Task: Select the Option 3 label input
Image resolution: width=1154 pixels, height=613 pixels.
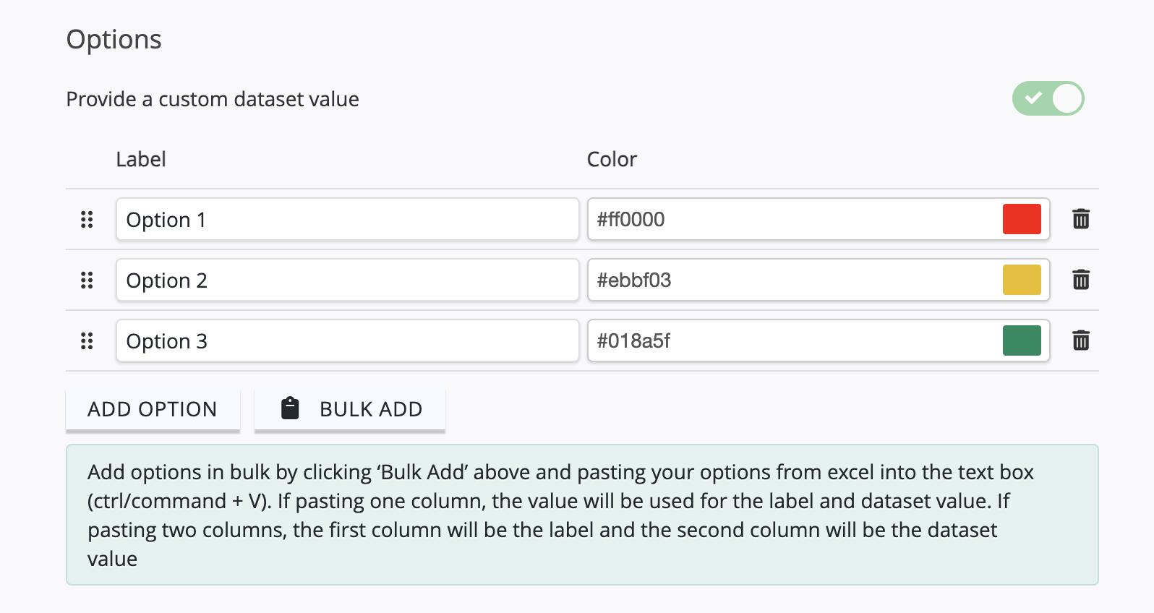Action: (347, 340)
